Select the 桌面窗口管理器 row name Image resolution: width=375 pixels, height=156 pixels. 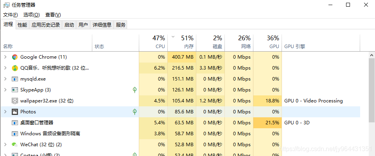37,123
